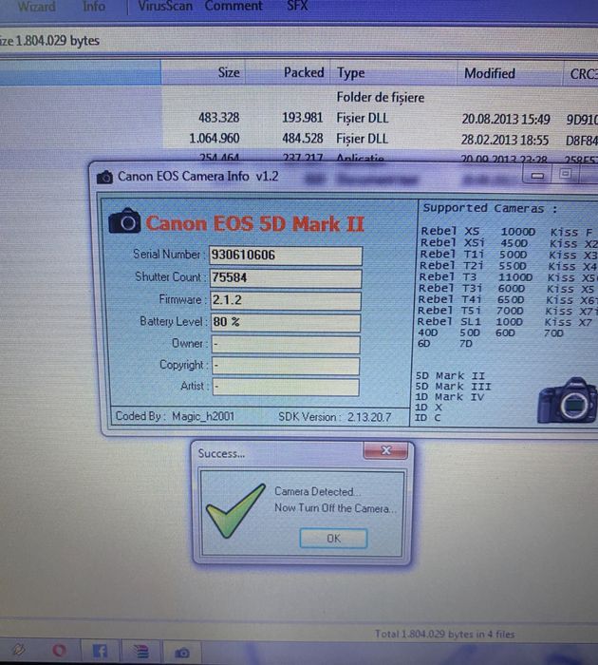This screenshot has height=665, width=598.
Task: Click the camera icon in Camera Info title bar
Action: point(104,177)
